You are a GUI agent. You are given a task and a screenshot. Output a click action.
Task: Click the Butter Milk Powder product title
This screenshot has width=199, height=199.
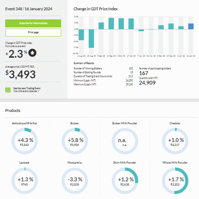coord(125,123)
